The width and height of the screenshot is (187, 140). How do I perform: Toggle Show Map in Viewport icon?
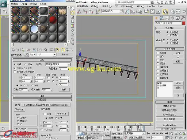(x=57, y=50)
